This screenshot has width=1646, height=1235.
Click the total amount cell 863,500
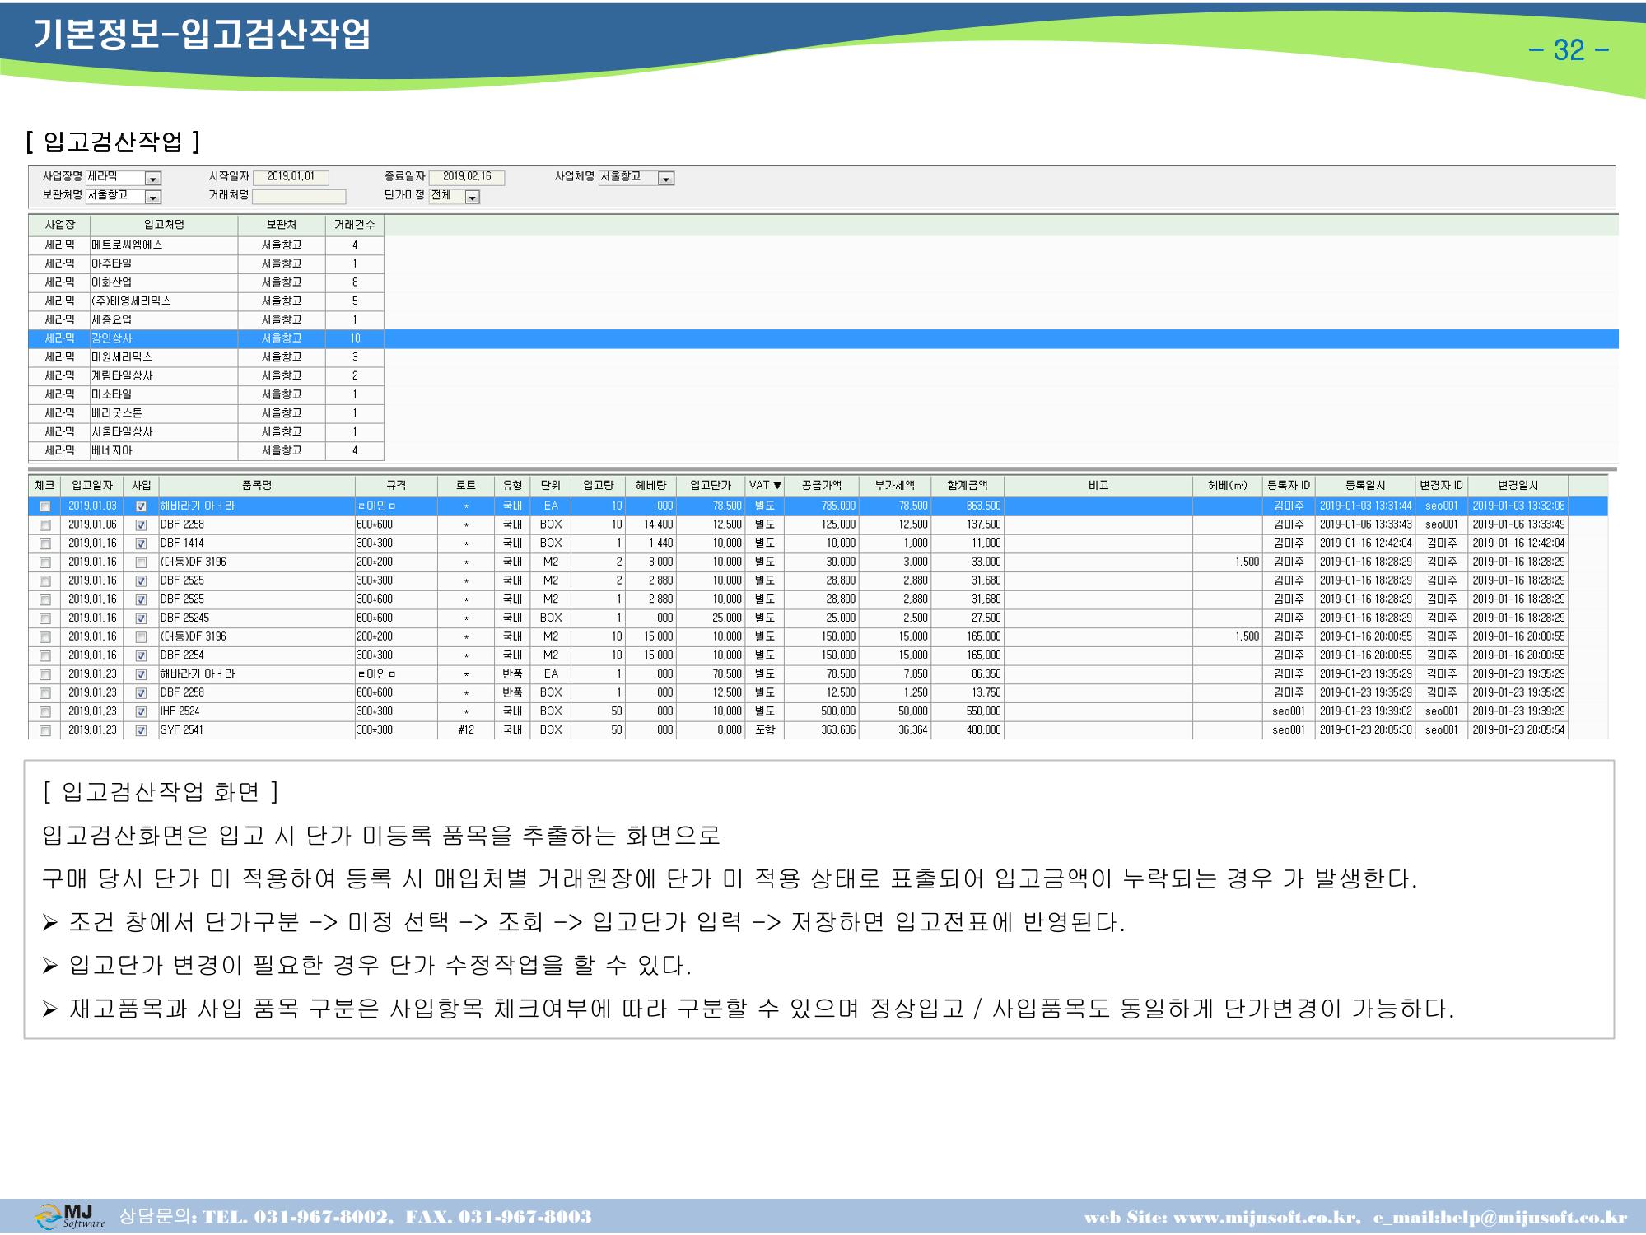pyautogui.click(x=968, y=506)
